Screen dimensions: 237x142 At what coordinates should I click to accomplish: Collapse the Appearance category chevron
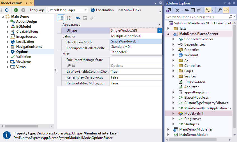click(x=159, y=25)
